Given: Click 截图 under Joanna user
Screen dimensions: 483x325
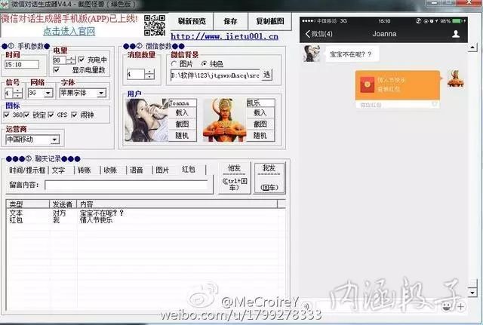Looking at the screenshot, I should coord(182,124).
